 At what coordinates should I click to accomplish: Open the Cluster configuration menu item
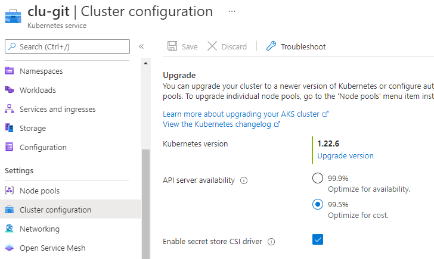click(55, 210)
